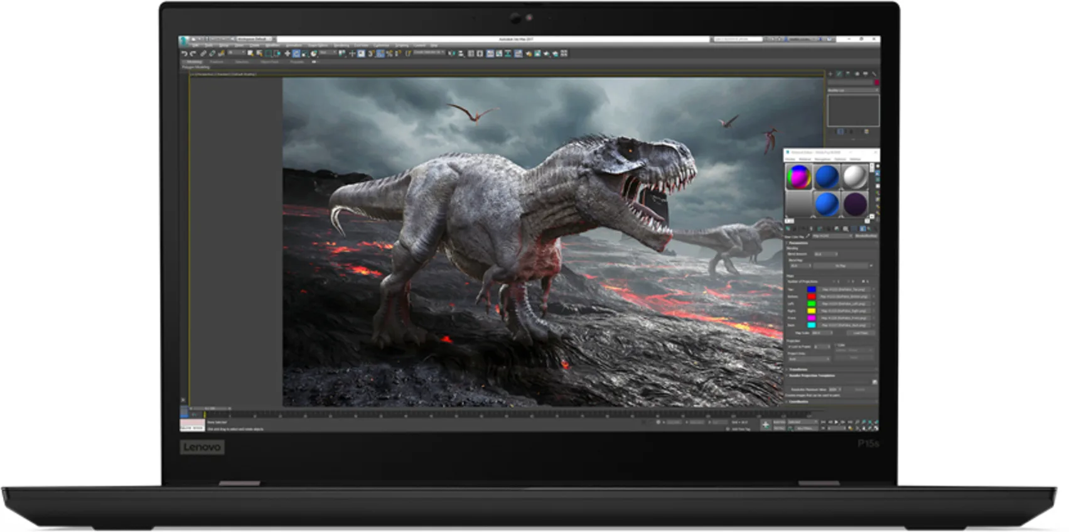Select the Select and Link tool

(203, 53)
